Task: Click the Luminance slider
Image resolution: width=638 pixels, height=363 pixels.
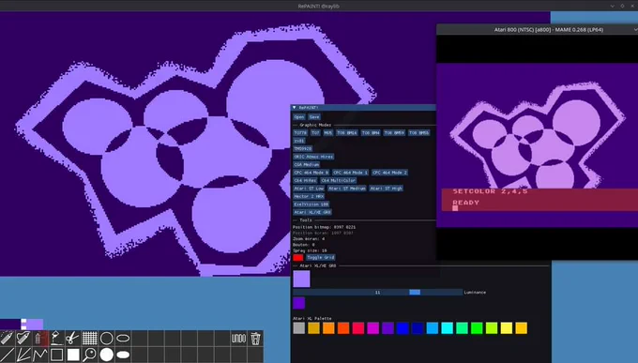Action: [x=377, y=293]
